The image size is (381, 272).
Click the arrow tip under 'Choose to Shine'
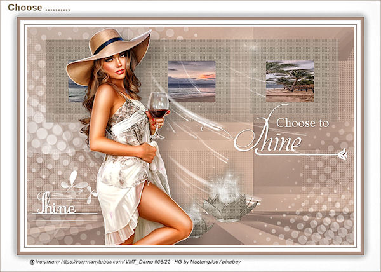point(344,154)
